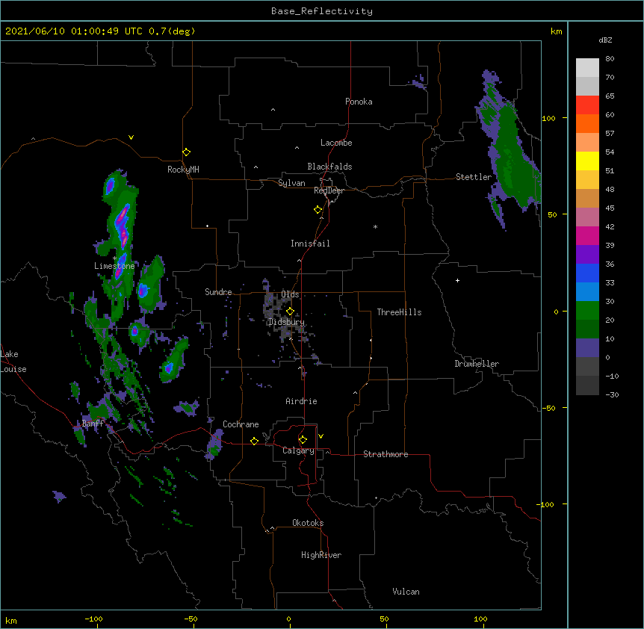Click the Cochrane city label
The width and height of the screenshot is (644, 629).
tap(241, 424)
